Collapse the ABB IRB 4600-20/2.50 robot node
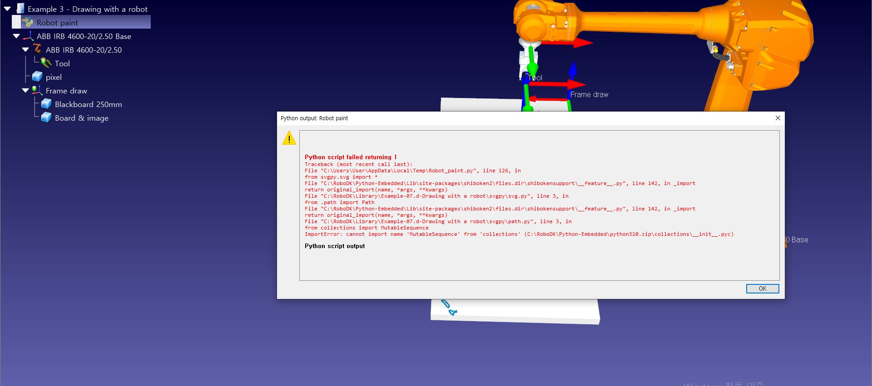 click(25, 49)
